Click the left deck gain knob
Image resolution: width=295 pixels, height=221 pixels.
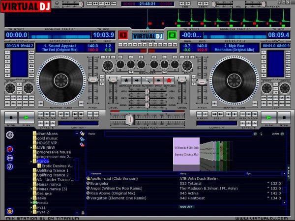click(108, 66)
